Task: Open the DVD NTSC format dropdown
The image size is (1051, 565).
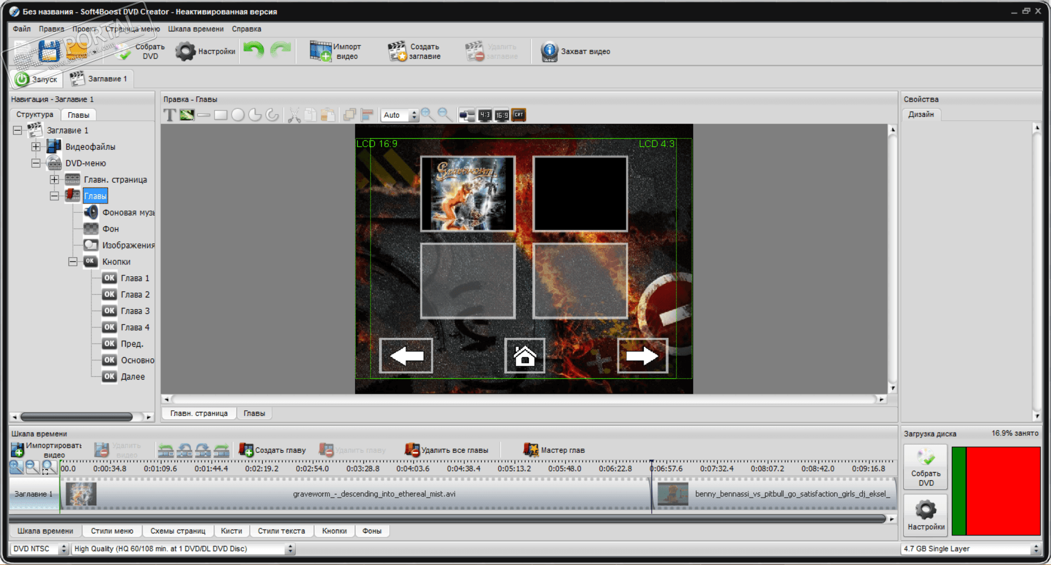Action: 63,549
